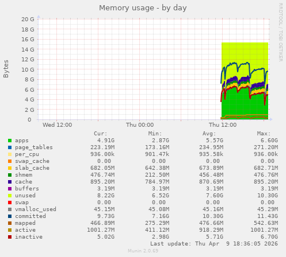The height and width of the screenshot is (257, 286).
Task: Click the mapped brown legend swatch
Action: point(10,223)
